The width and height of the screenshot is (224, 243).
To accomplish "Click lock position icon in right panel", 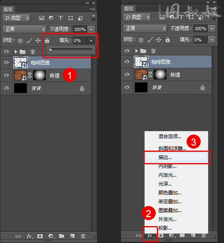I will coord(158,40).
